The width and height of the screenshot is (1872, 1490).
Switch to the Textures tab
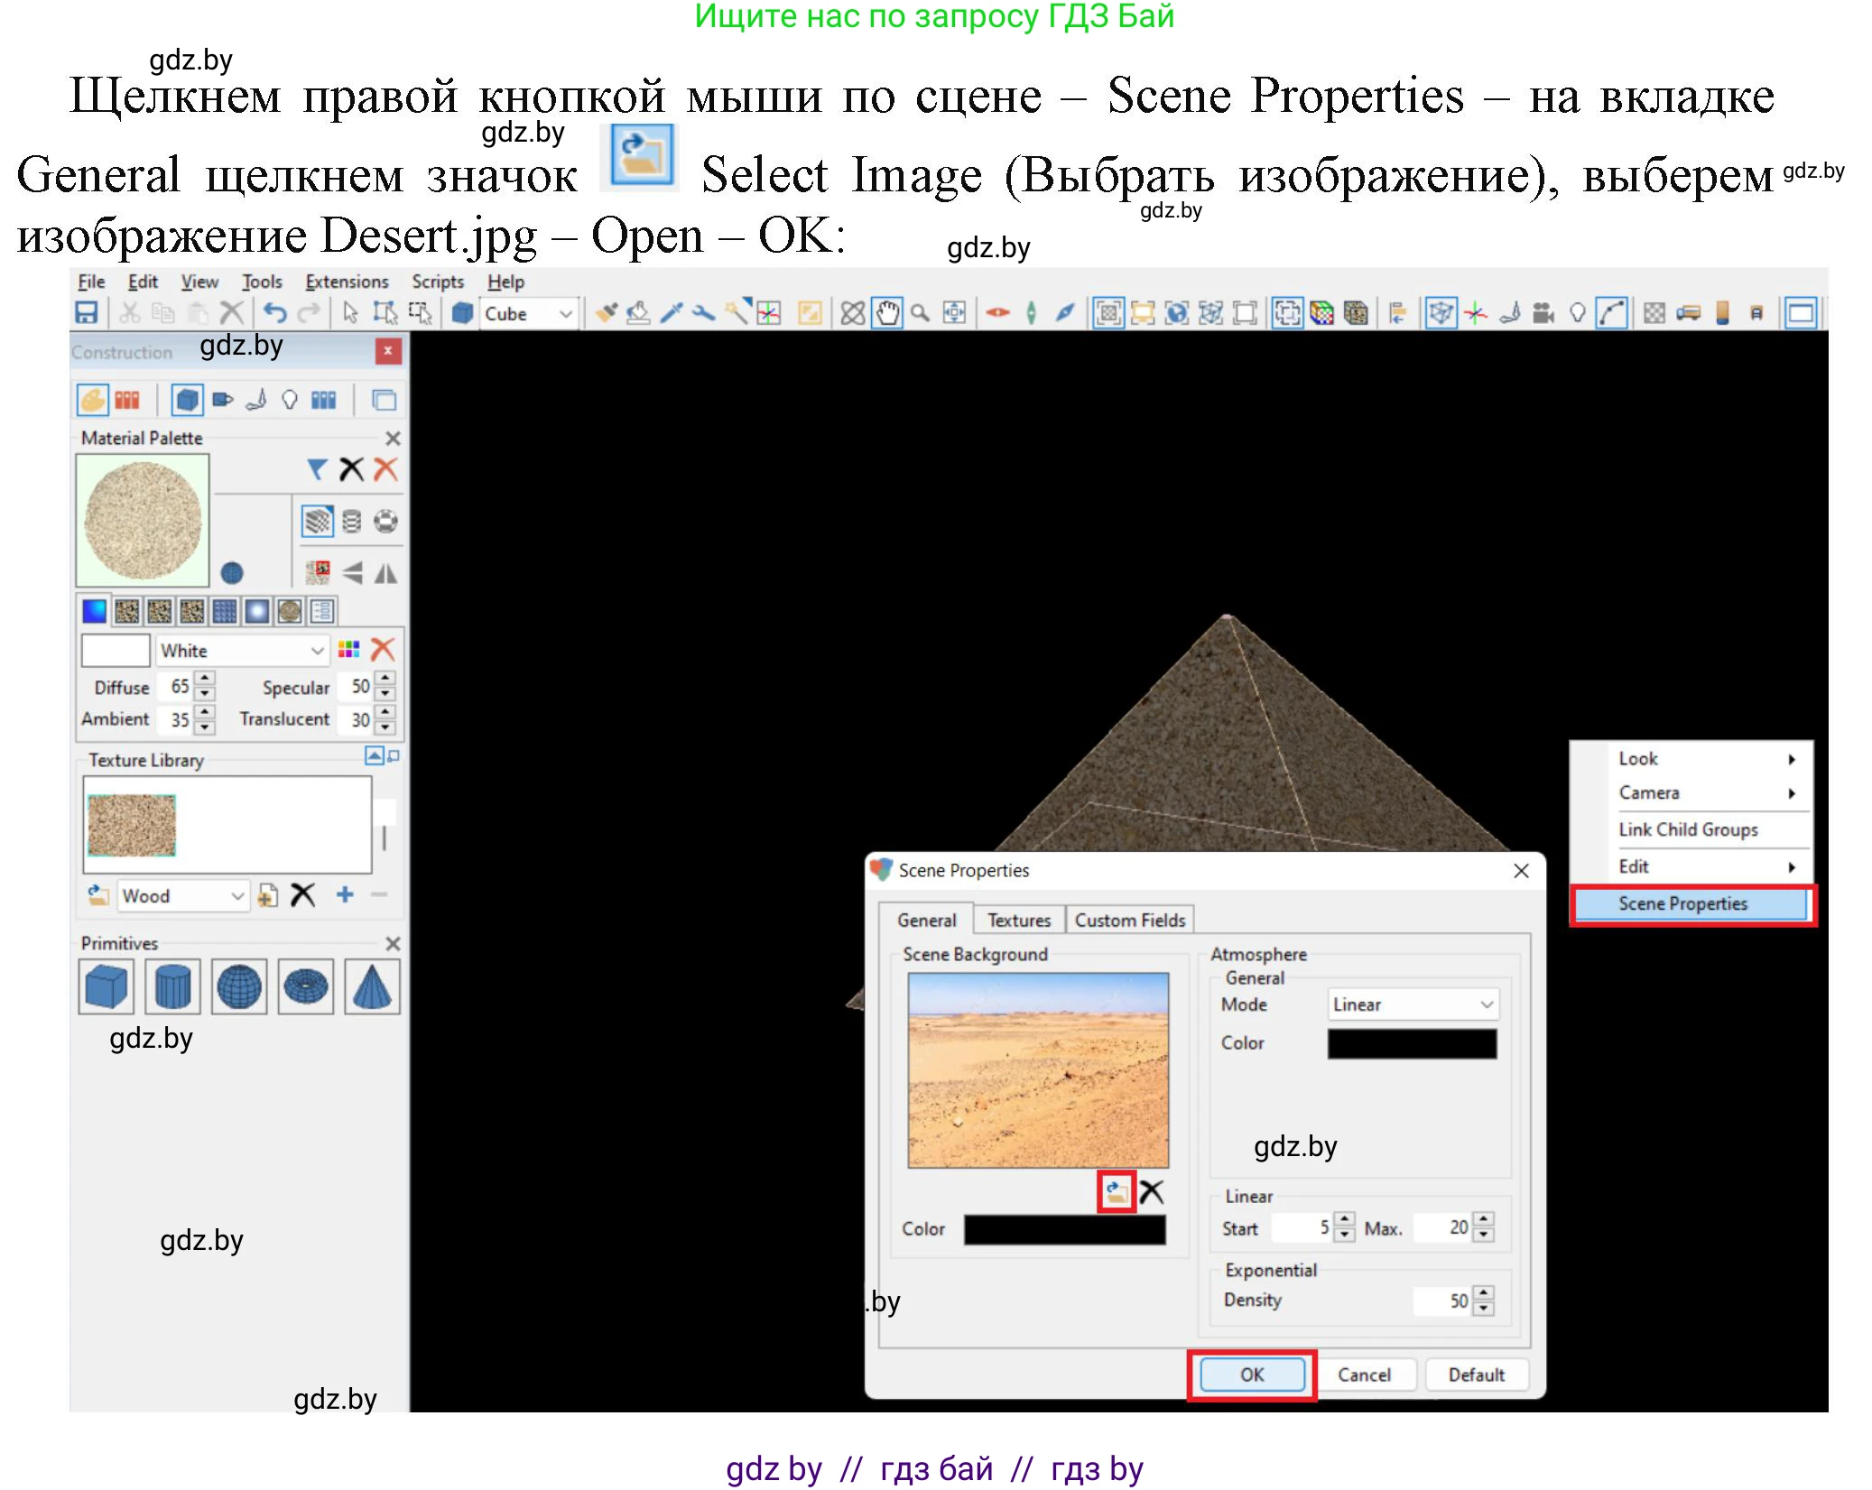pos(1019,920)
